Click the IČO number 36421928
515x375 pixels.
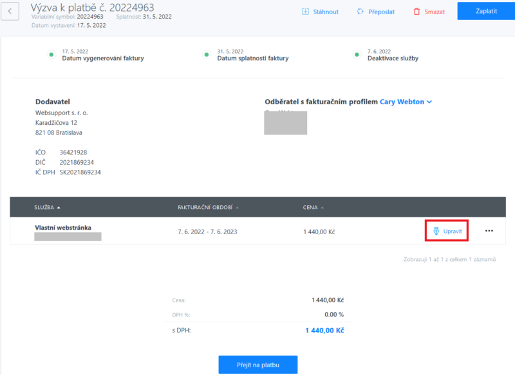pos(73,152)
